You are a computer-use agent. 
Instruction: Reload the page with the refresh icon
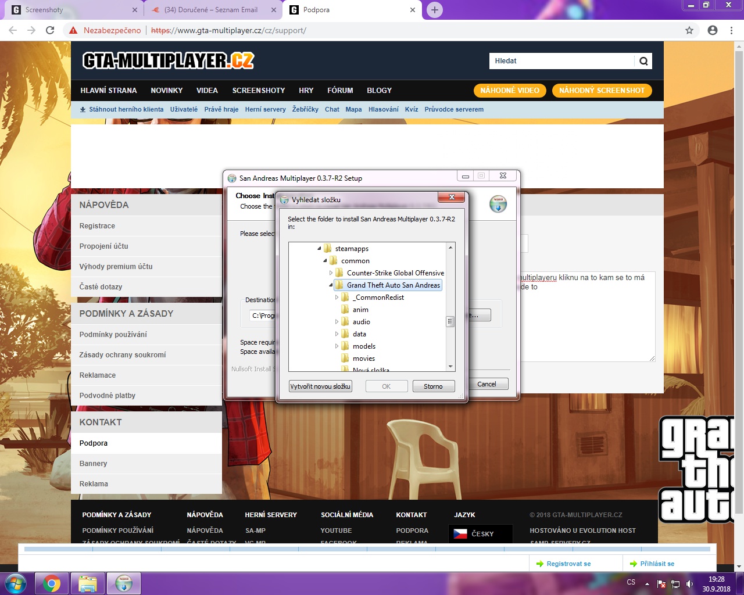[50, 30]
